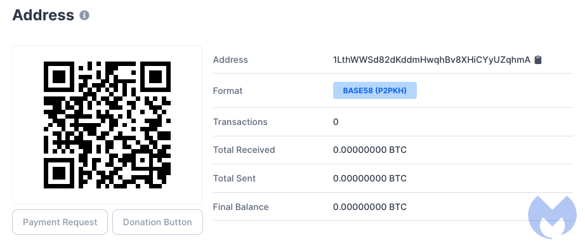Screen dimensions: 585x243
Task: Click the Transactions count value 0
Action: point(336,122)
